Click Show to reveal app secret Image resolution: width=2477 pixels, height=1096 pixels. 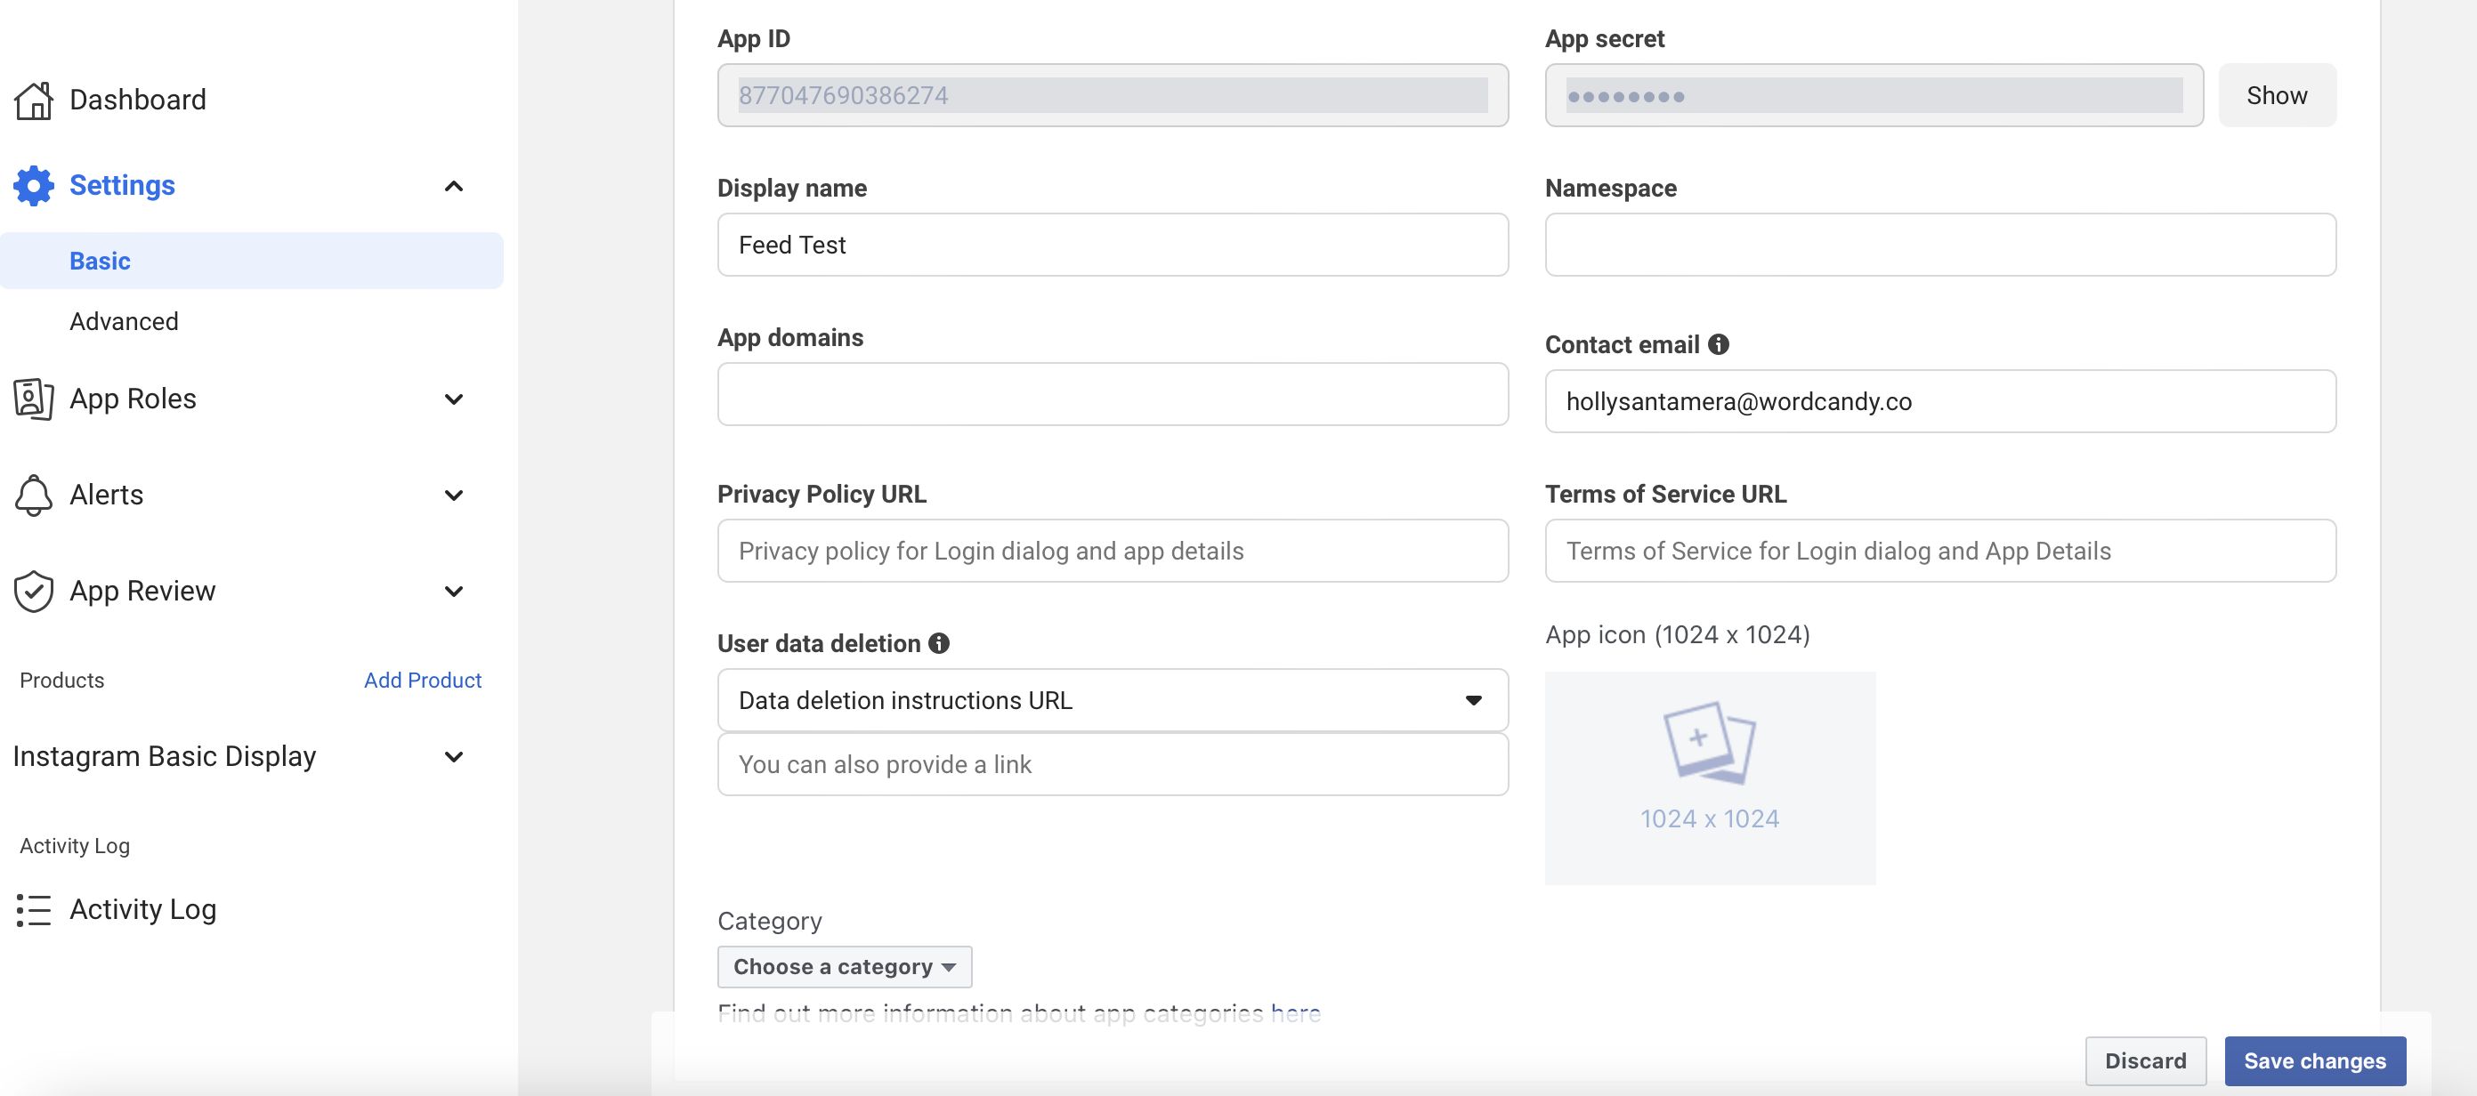pos(2276,95)
